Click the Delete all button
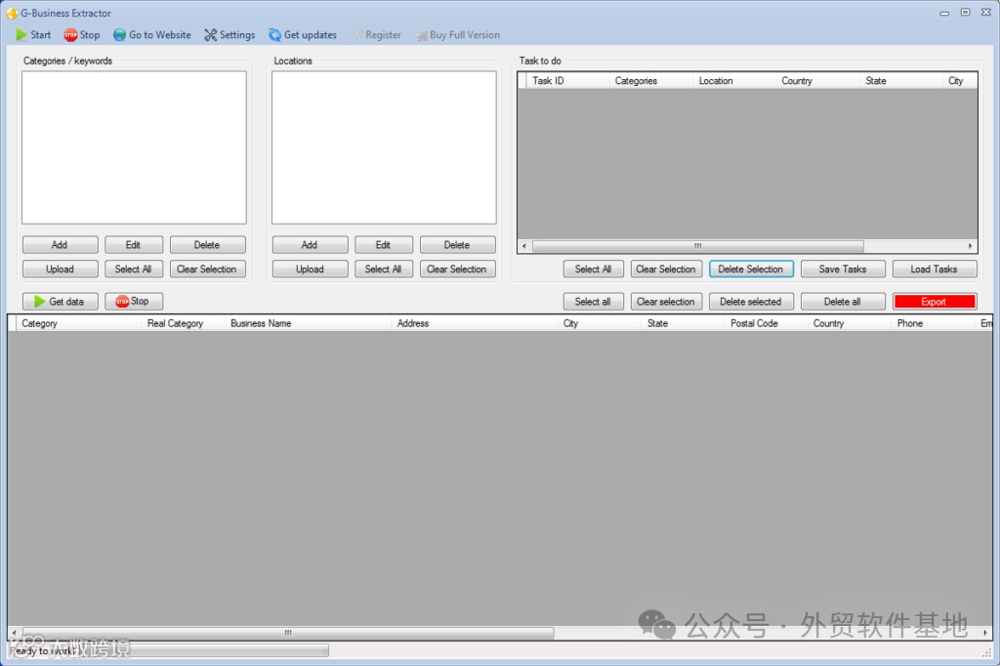Image resolution: width=1000 pixels, height=666 pixels. [x=843, y=302]
